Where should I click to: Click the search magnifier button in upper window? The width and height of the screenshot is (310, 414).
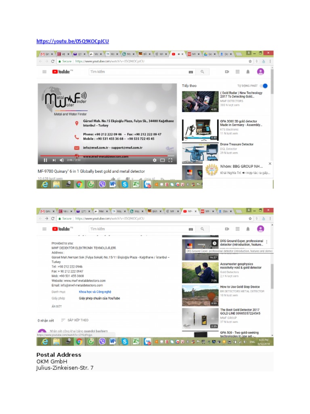(202, 72)
